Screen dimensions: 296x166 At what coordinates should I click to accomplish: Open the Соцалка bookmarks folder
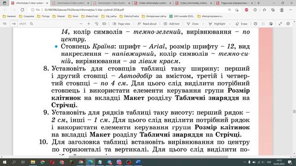[27, 17]
